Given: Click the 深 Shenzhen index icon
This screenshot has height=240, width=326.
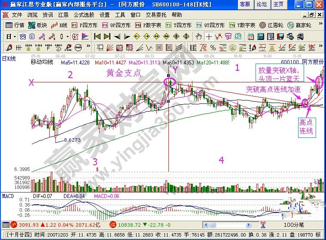Looking at the screenshot, I should pos(113,225).
